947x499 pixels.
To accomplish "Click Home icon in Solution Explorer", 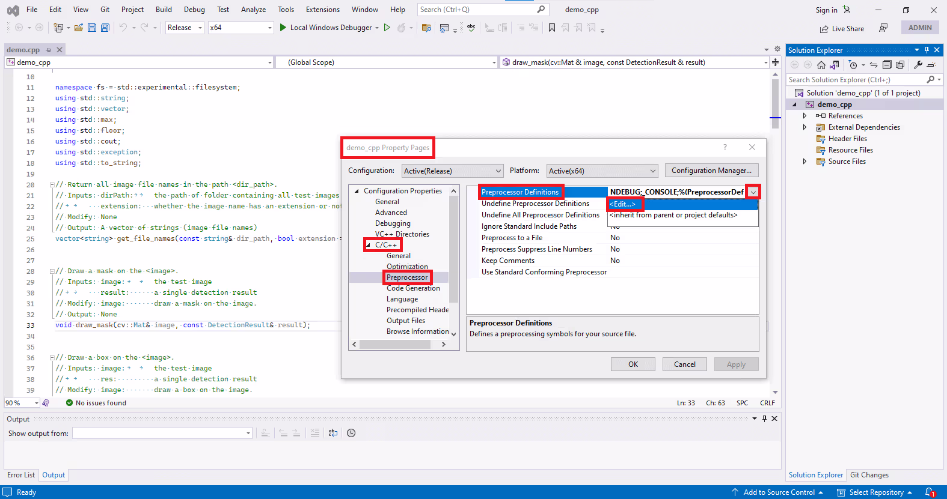I will click(x=821, y=65).
